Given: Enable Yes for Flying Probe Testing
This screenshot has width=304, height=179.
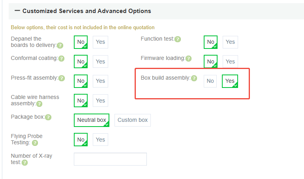Looking at the screenshot, I should [100, 140].
